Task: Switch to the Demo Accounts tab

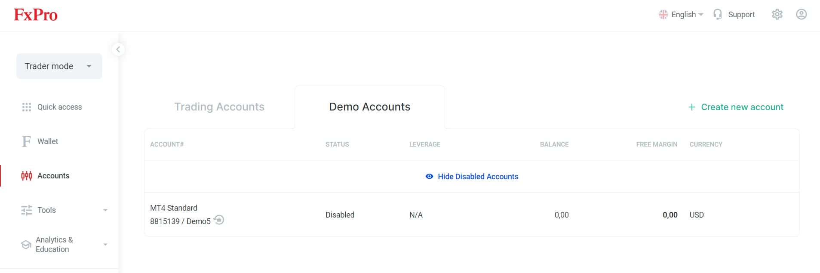Action: point(370,107)
